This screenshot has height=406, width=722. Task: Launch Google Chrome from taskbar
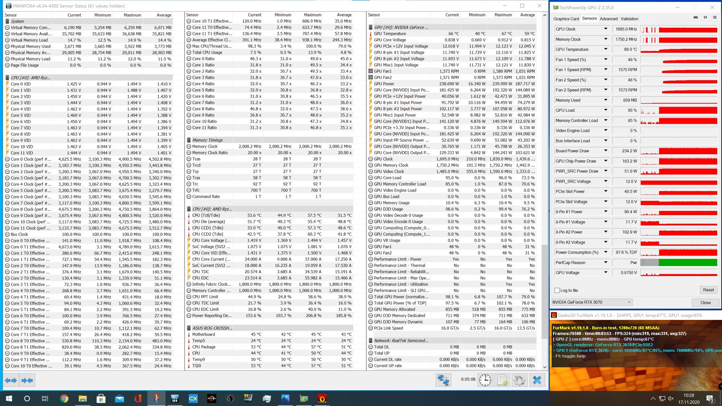pos(64,398)
